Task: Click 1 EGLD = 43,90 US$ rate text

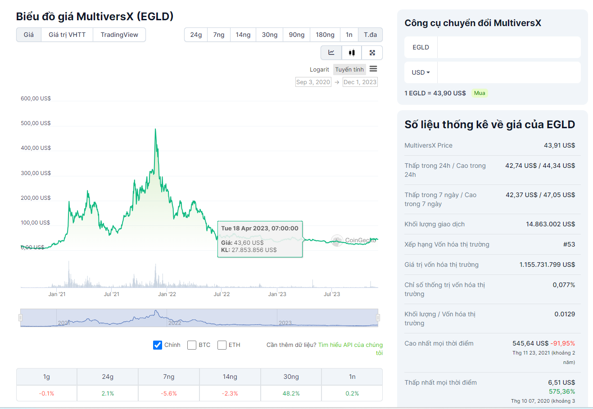Action: pyautogui.click(x=435, y=93)
